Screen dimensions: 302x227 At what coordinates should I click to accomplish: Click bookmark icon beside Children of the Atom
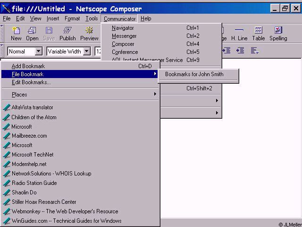point(7,117)
